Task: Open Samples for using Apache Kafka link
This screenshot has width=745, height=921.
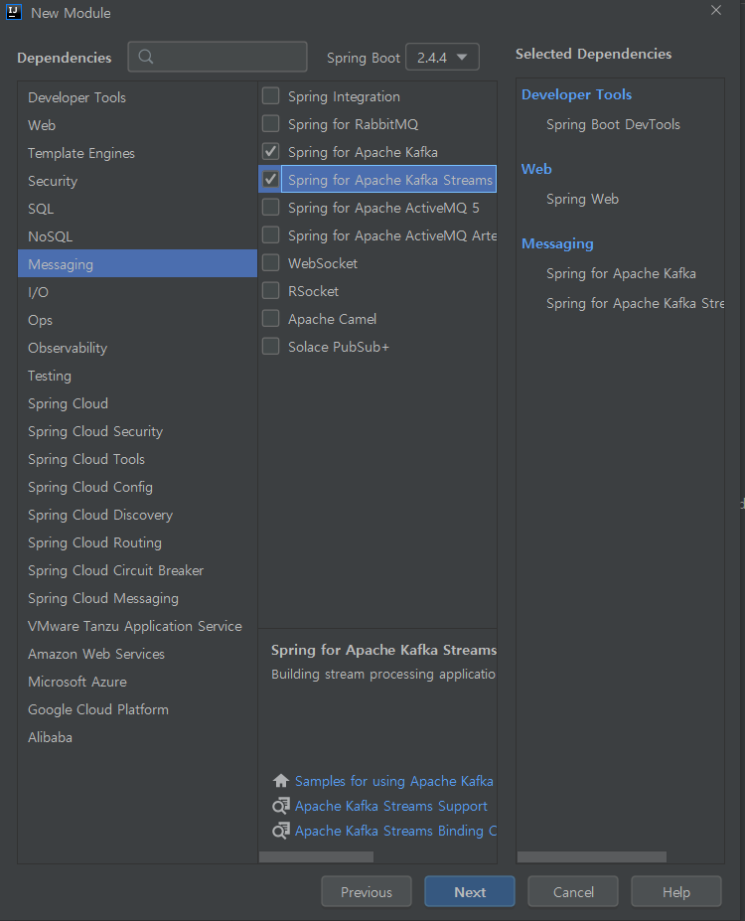Action: 394,781
